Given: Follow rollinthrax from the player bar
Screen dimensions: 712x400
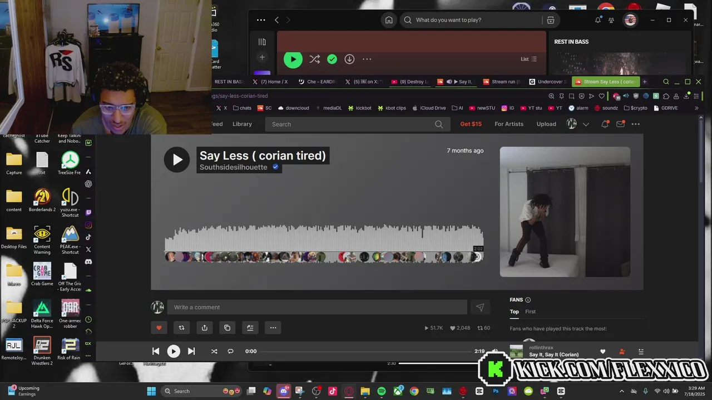Looking at the screenshot, I should (x=622, y=352).
